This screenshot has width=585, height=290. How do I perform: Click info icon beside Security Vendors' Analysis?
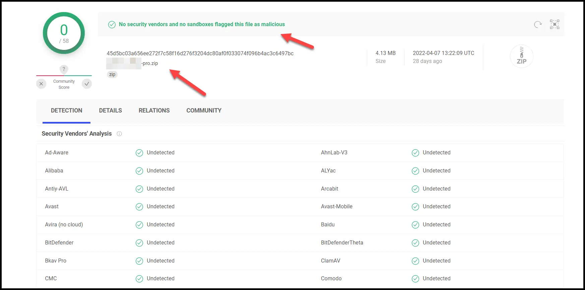tap(119, 134)
